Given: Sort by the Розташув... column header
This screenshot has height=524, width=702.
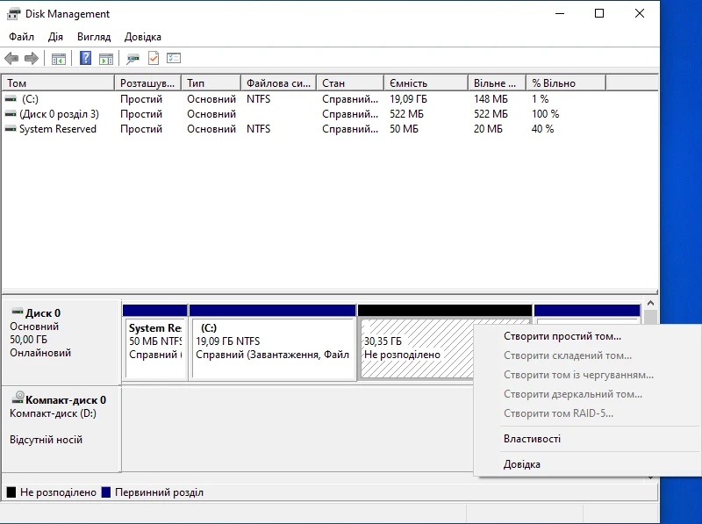Looking at the screenshot, I should pos(147,83).
